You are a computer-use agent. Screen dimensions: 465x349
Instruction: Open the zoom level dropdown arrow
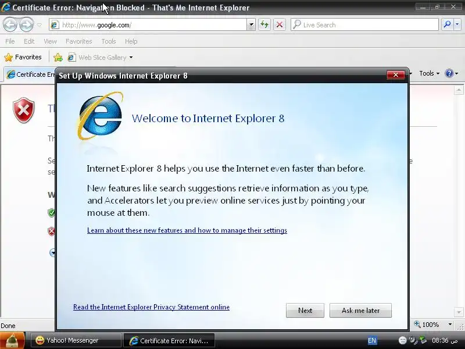coord(450,325)
